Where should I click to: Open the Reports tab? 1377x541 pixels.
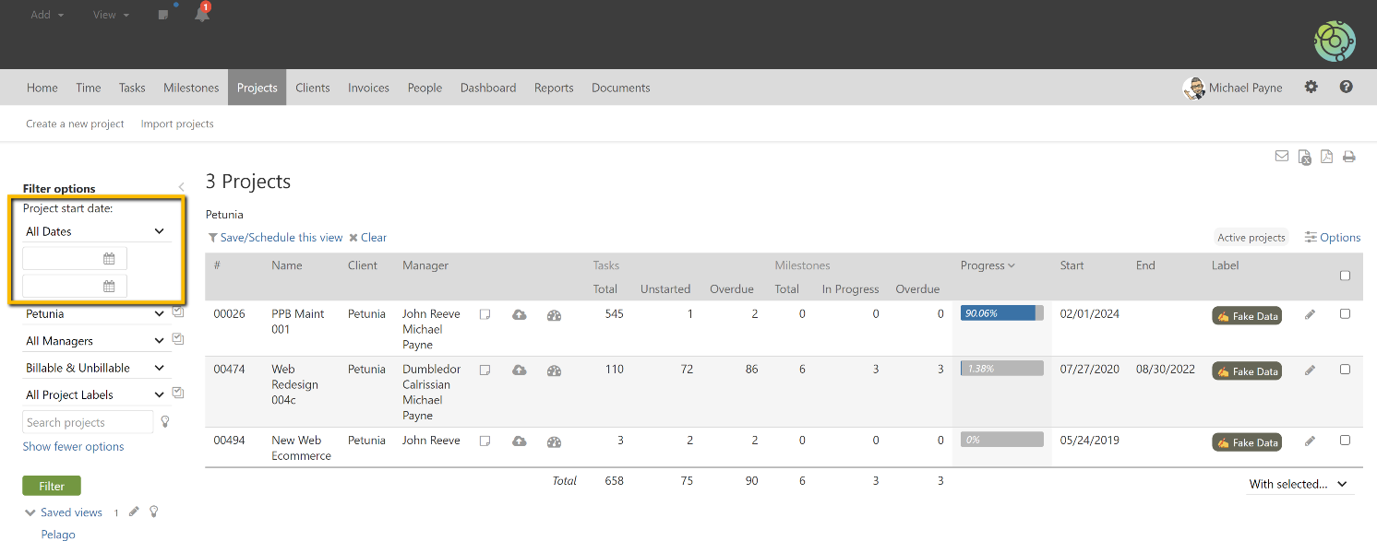pos(554,88)
